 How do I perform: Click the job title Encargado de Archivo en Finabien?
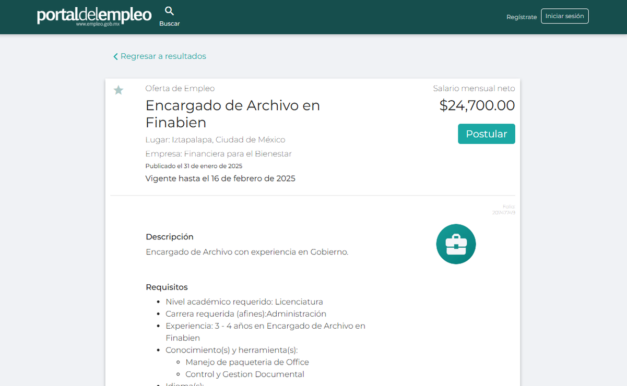pyautogui.click(x=233, y=114)
